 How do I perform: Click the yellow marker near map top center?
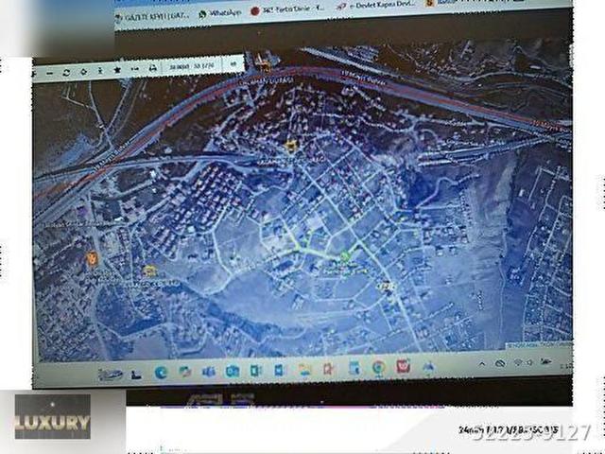pos(290,147)
